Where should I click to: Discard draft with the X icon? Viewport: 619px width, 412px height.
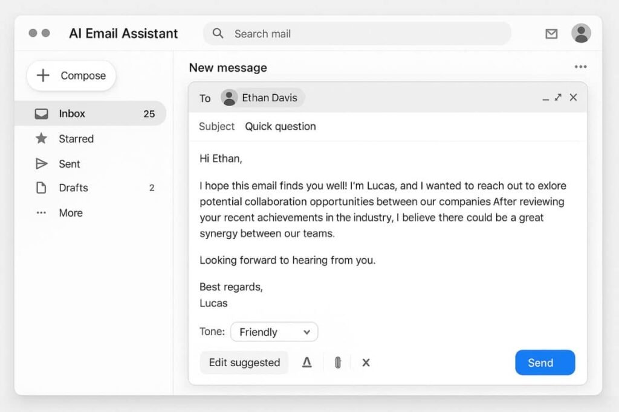[366, 363]
